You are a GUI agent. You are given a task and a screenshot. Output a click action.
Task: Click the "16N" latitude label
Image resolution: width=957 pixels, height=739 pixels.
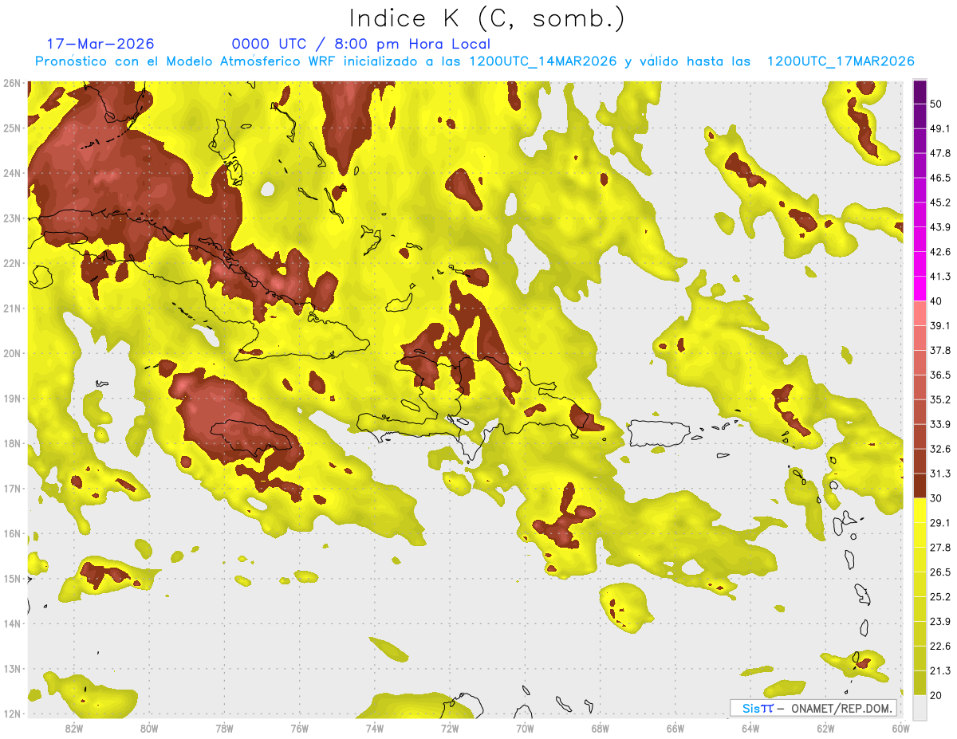click(12, 534)
